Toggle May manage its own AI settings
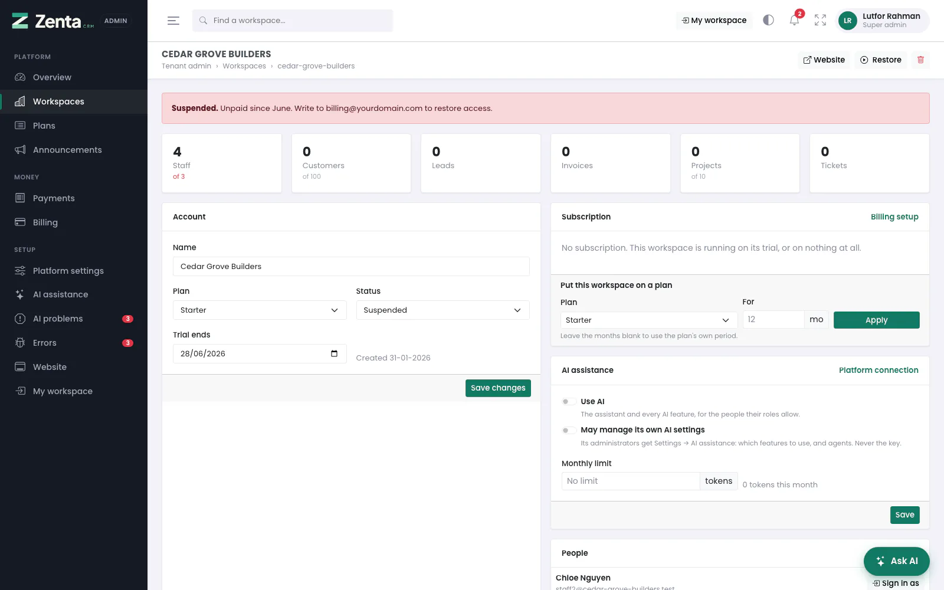 [x=569, y=430]
